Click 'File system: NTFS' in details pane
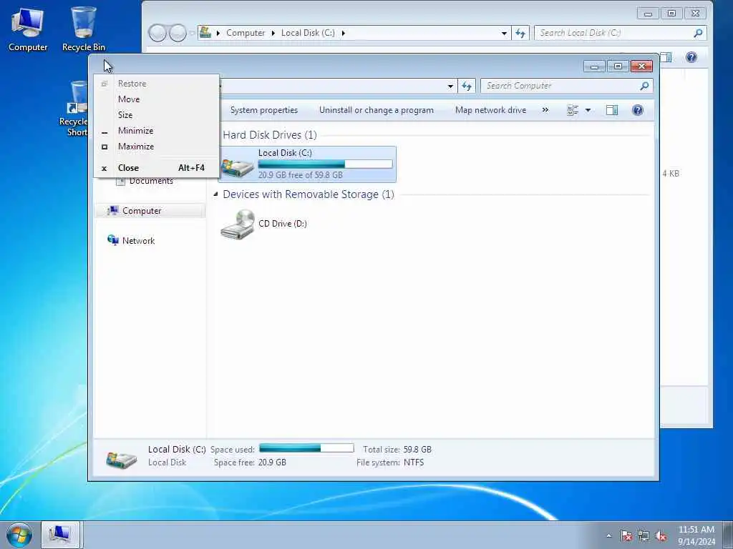This screenshot has height=549, width=733. coord(390,463)
